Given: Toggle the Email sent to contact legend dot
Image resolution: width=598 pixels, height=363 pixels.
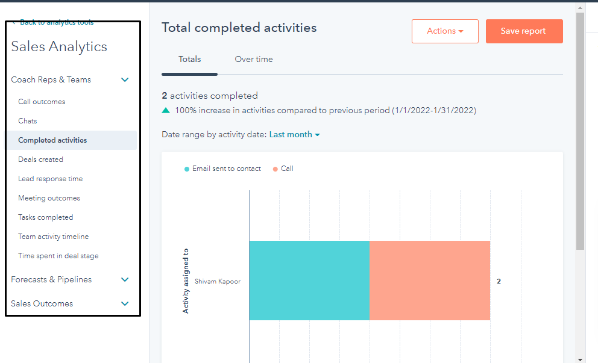Looking at the screenshot, I should [x=187, y=169].
